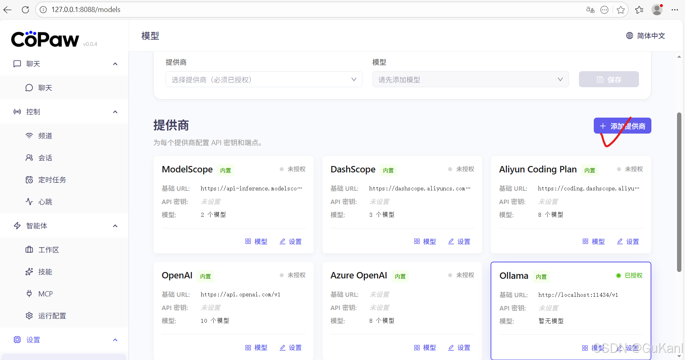The image size is (685, 360).
Task: Open DashScope 模型 list
Action: (425, 242)
